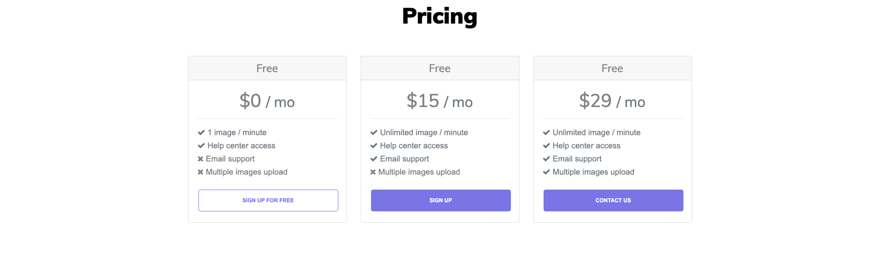Click the cross icon by Multiple images upload, $15 plan
This screenshot has height=259, width=876.
[x=373, y=172]
